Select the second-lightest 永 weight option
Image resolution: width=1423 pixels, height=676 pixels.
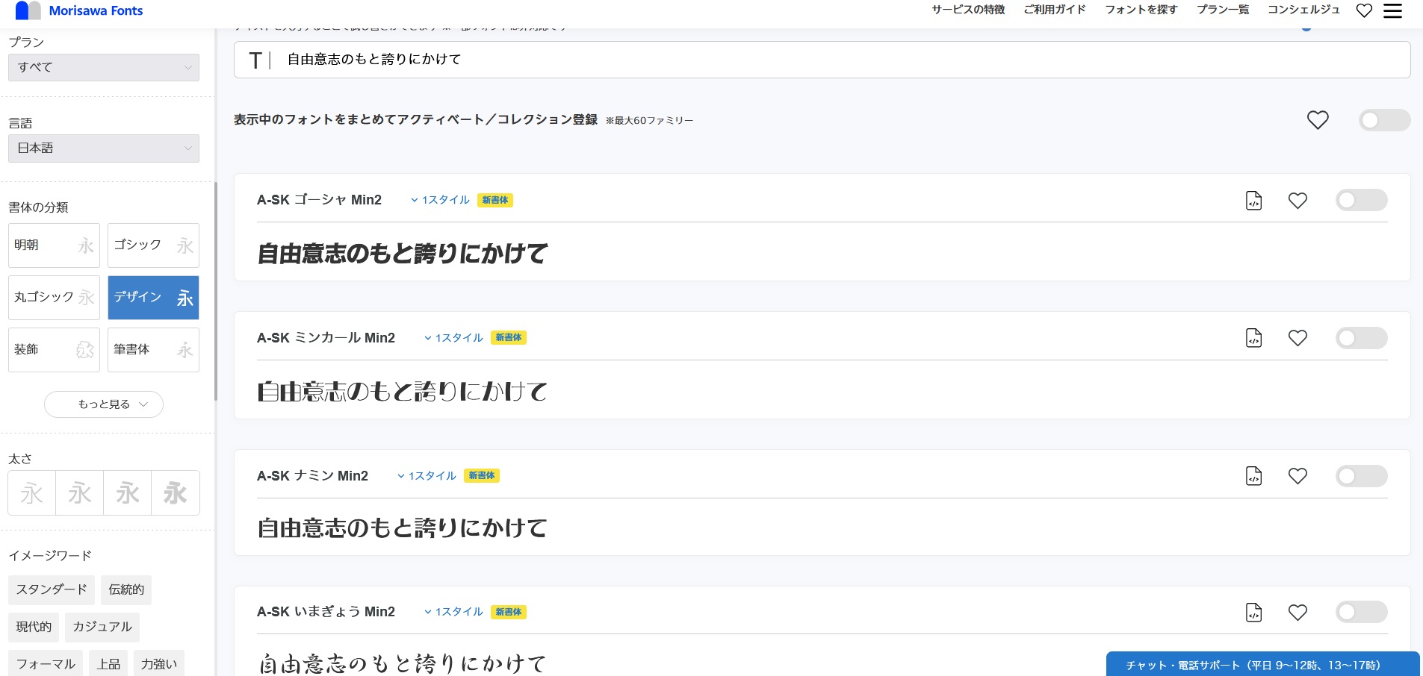click(x=80, y=493)
